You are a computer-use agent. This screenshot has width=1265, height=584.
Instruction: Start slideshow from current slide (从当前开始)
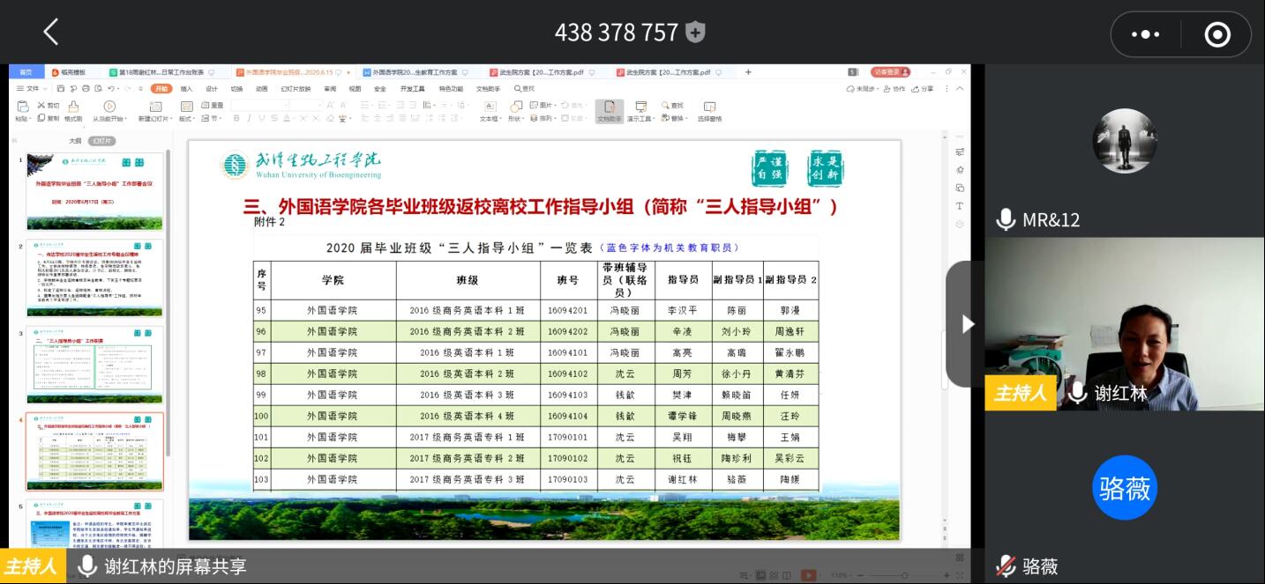pyautogui.click(x=110, y=109)
